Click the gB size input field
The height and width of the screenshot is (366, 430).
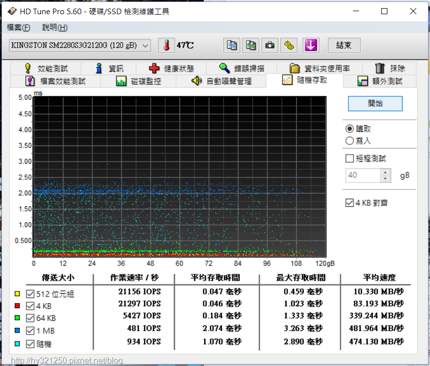coord(363,175)
